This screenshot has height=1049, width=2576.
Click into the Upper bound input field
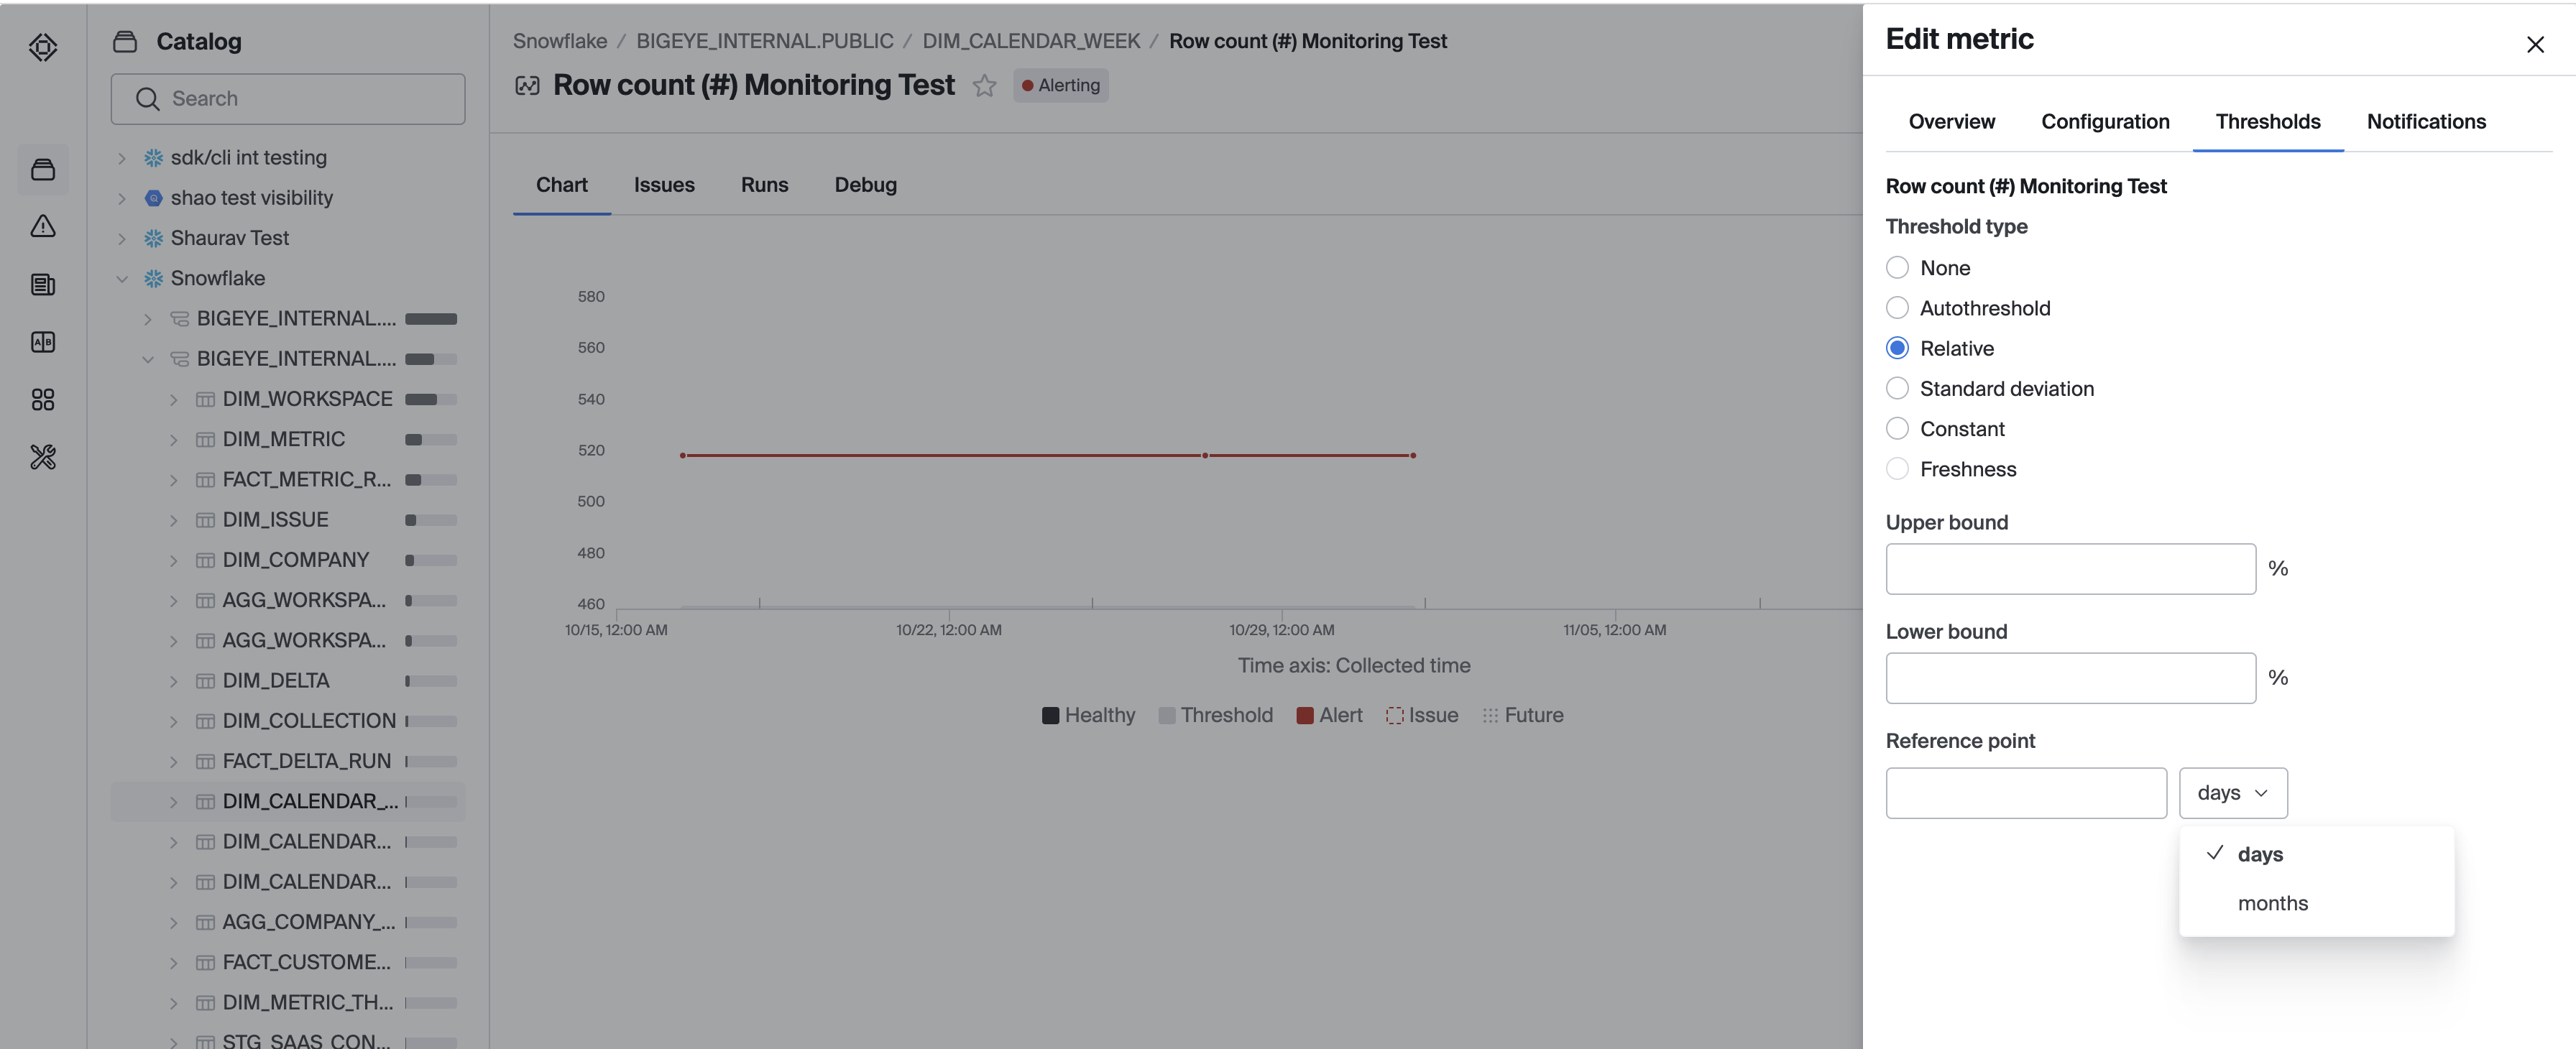[2070, 569]
